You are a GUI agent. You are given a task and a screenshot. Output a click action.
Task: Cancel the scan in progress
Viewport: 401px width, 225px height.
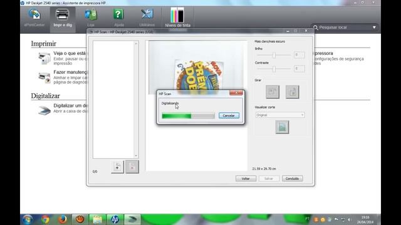(229, 116)
